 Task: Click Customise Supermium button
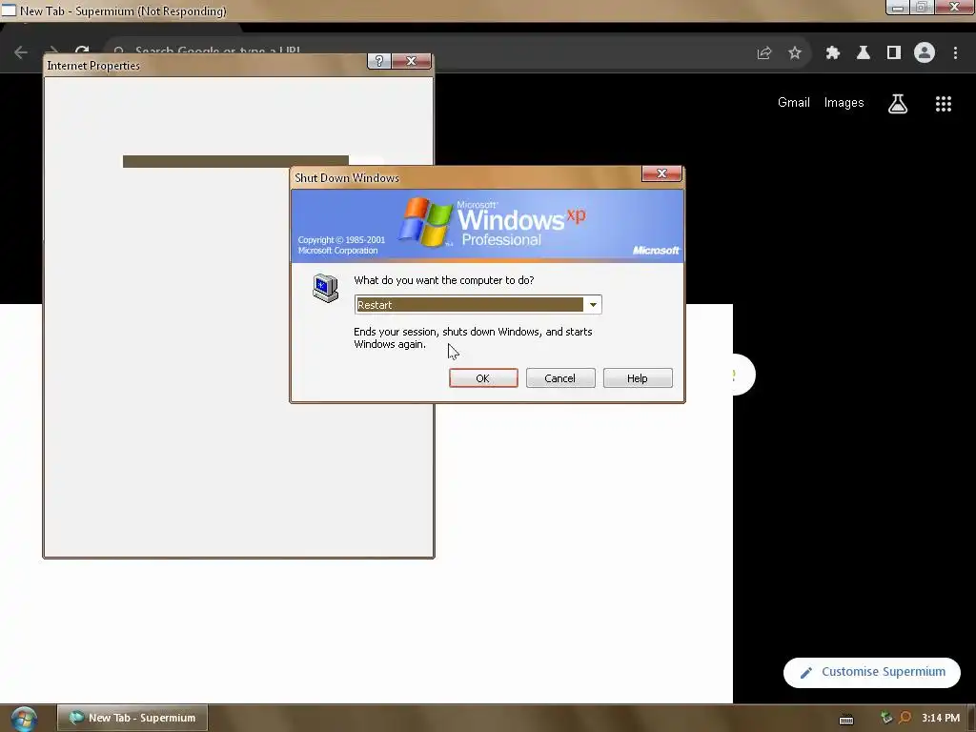coord(872,672)
